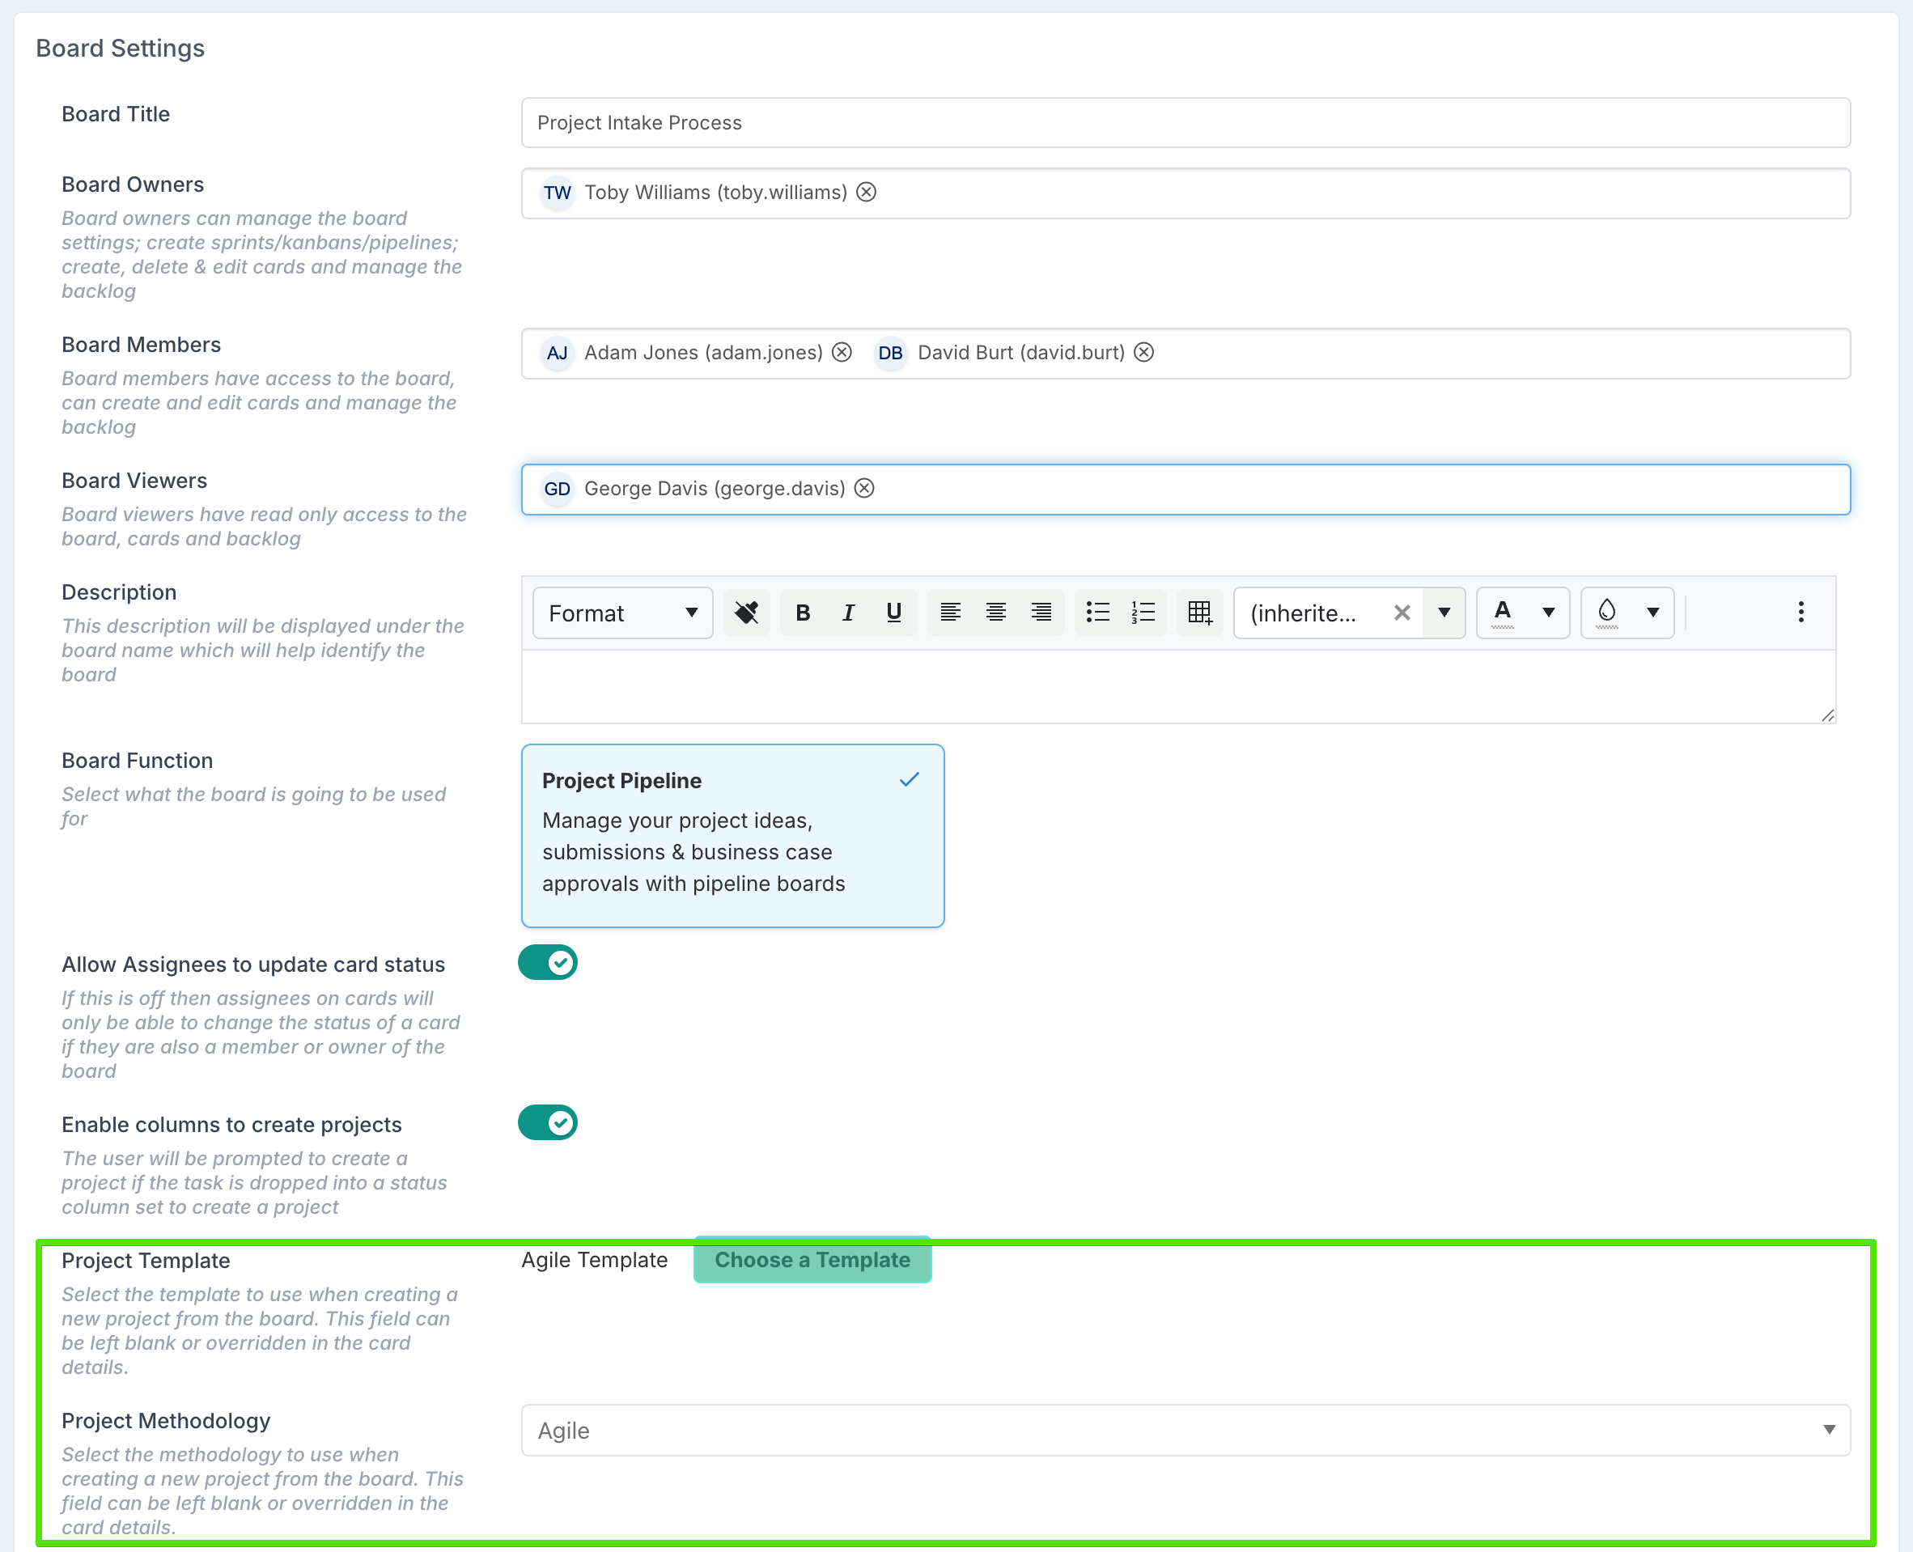This screenshot has height=1552, width=1913.
Task: Insert a table in description
Action: (x=1198, y=613)
